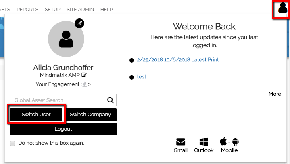290x164 pixels.
Task: Click the Apple logo icon for Mobile
Action: click(223, 141)
